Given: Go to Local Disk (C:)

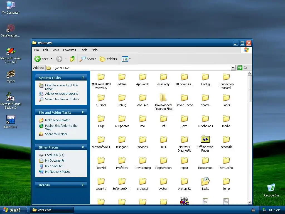Looking at the screenshot, I should (x=55, y=155).
